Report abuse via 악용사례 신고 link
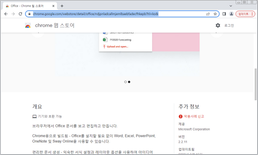Viewport: 258px width, 155px height. [x=194, y=116]
